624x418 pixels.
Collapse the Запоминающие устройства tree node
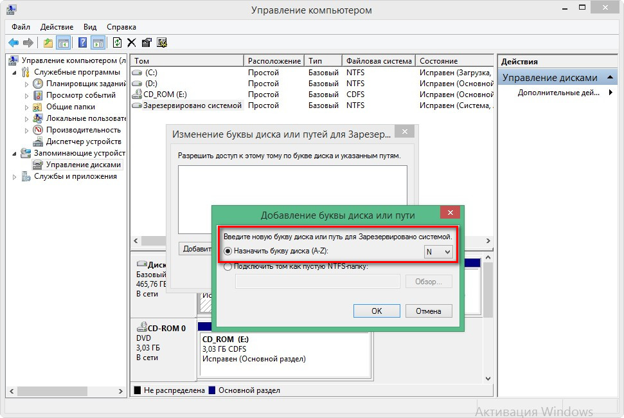pos(15,154)
